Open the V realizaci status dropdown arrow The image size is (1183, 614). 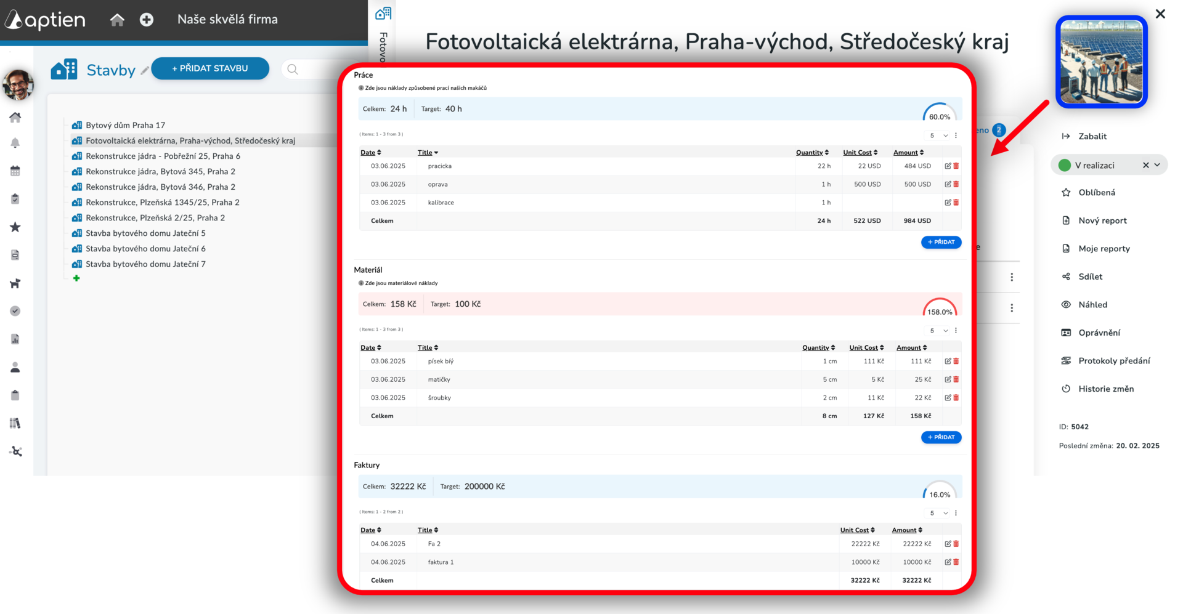coord(1157,165)
